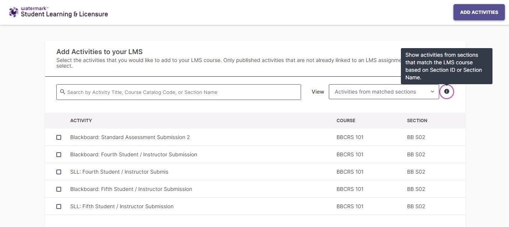
Task: Click the ADD ACTIVITIES button
Action: 479,12
